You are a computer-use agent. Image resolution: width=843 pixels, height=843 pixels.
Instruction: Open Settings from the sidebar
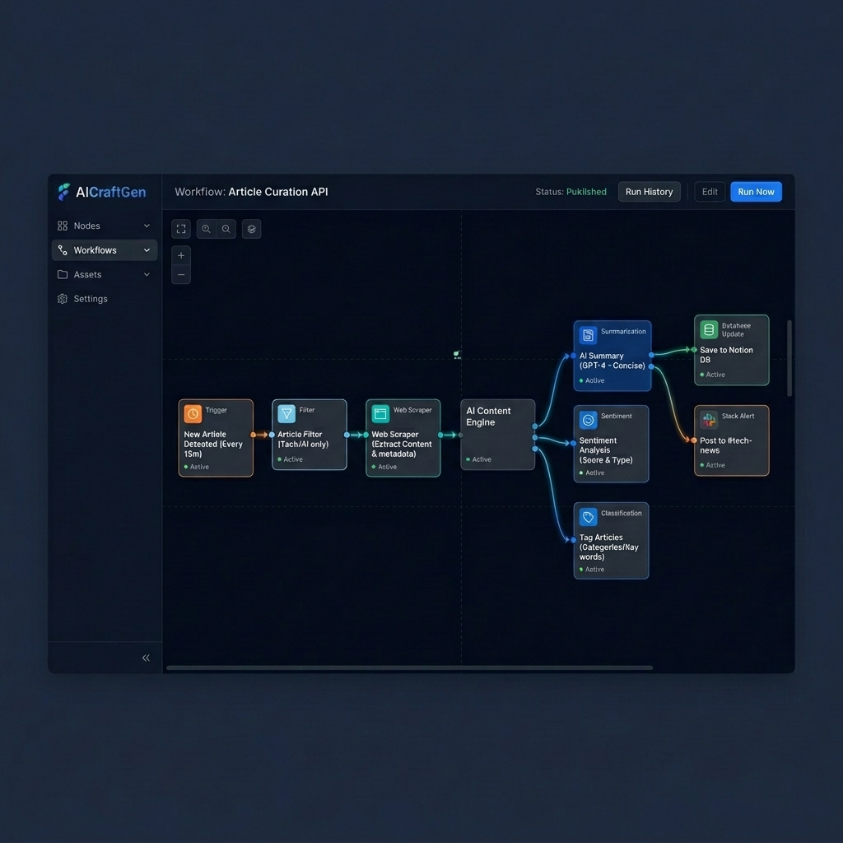point(105,298)
